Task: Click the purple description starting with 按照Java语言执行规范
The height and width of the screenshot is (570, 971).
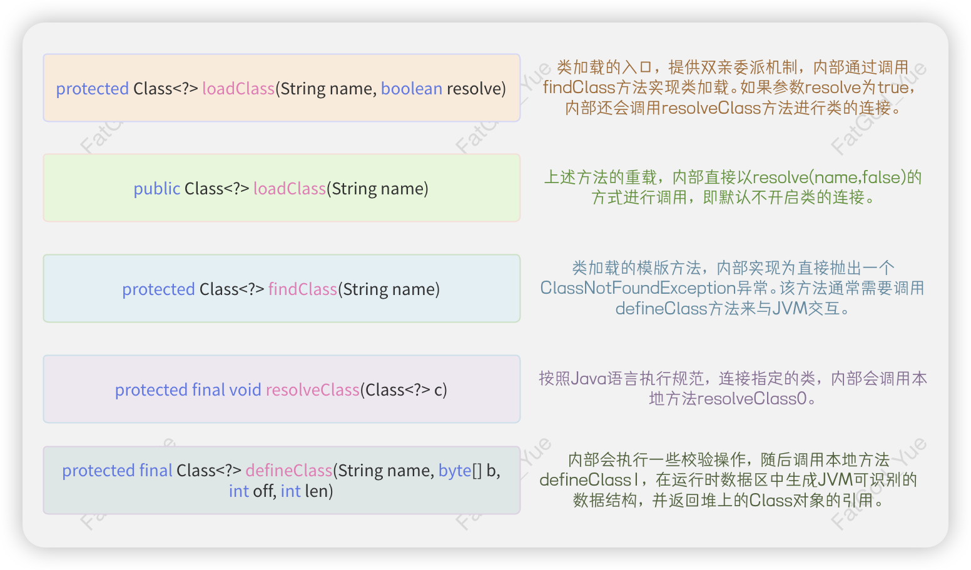Action: point(732,388)
